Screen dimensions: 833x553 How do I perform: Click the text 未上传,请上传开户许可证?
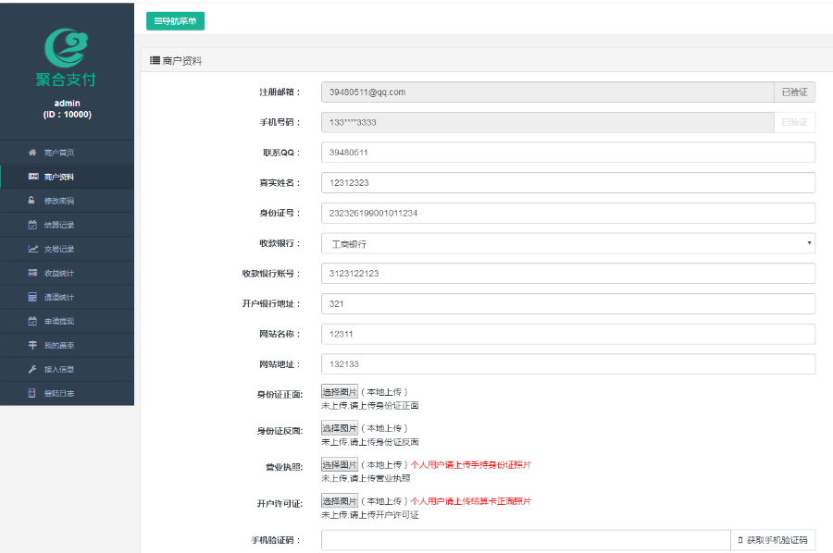coord(369,515)
